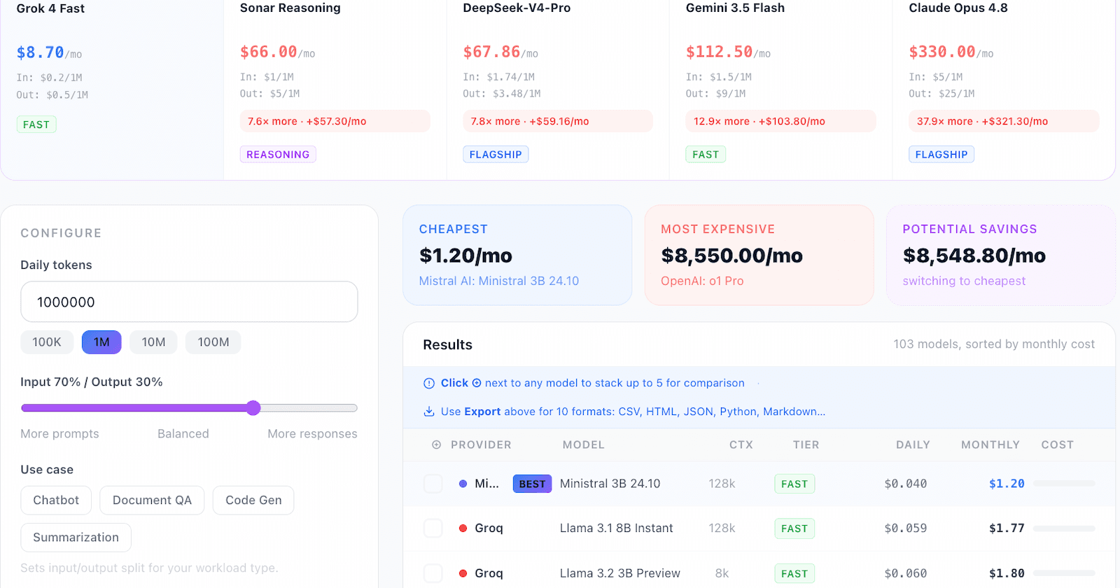Click the $112.50/mo price
Screen dimensions: 1120x588
pyautogui.click(x=728, y=52)
